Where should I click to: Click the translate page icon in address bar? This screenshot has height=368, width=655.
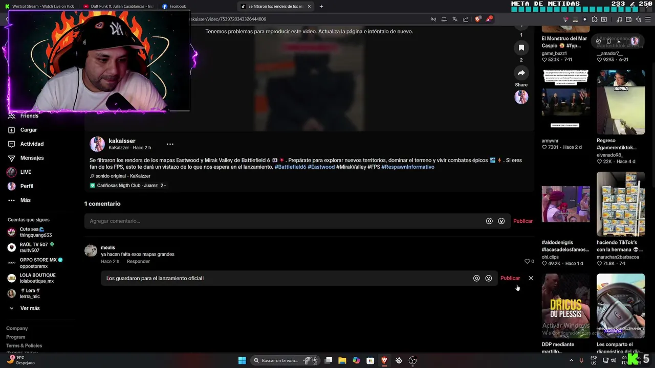coord(455,19)
